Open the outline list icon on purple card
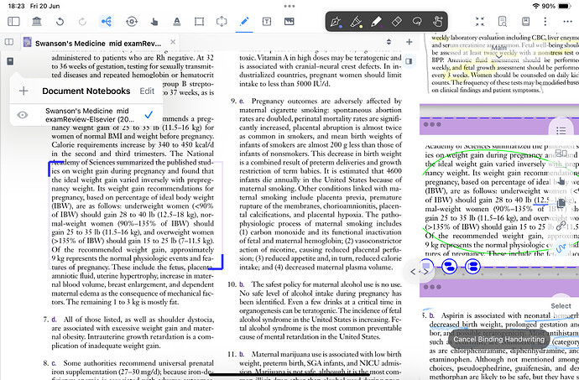Screen dimensions: 579x380 pos(561,130)
